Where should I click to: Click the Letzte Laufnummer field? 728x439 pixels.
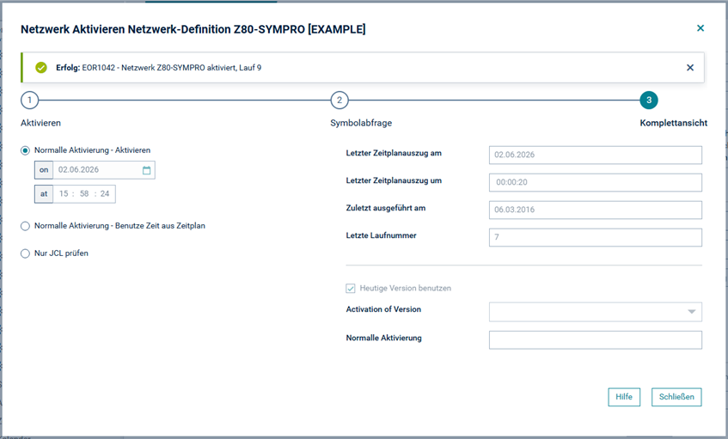596,237
